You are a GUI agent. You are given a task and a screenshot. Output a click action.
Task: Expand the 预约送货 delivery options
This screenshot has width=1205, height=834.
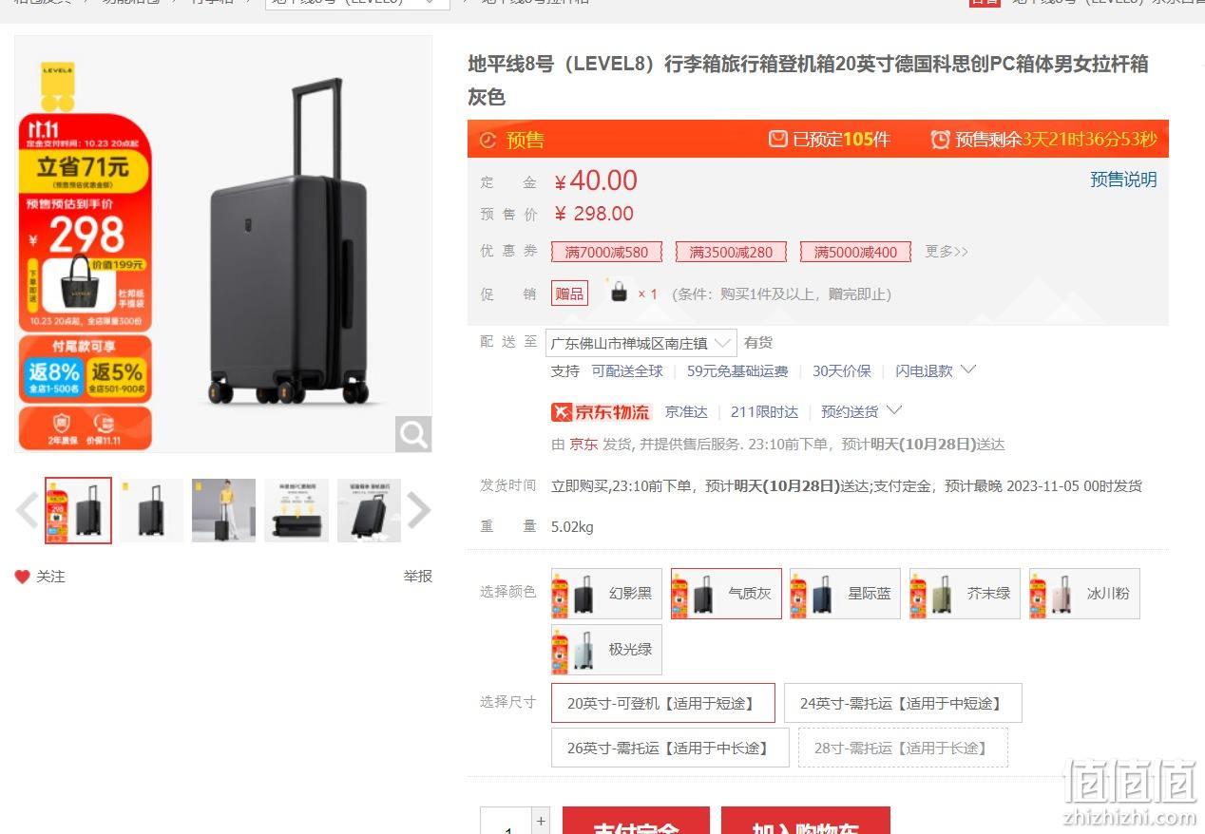pos(862,411)
